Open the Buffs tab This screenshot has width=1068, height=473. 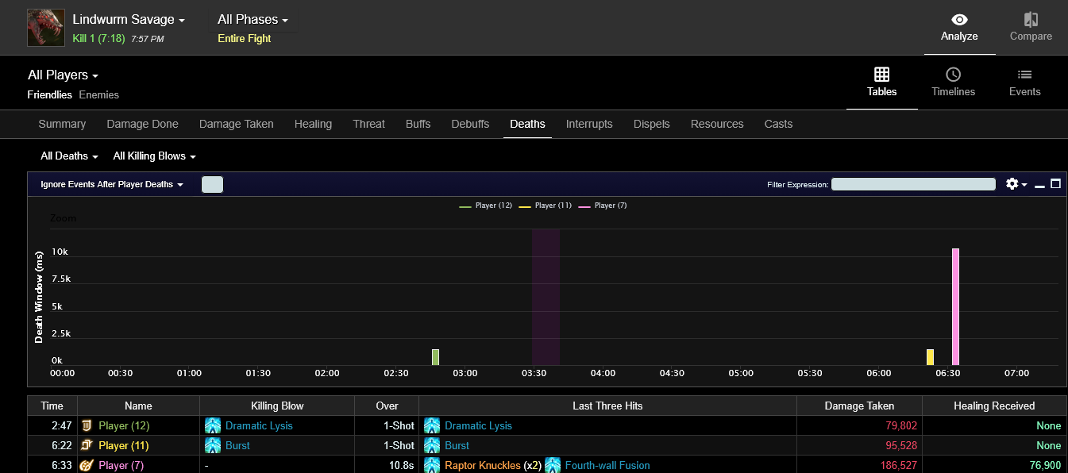(x=418, y=124)
